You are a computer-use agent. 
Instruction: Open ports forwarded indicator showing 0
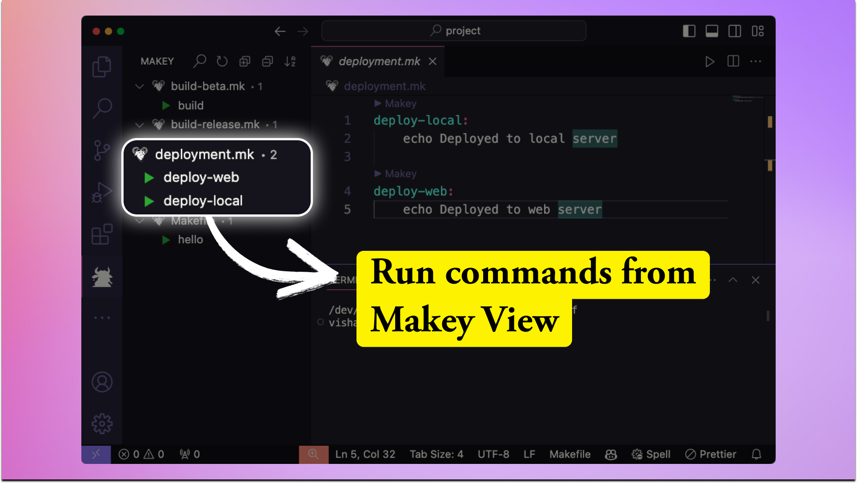click(x=190, y=454)
